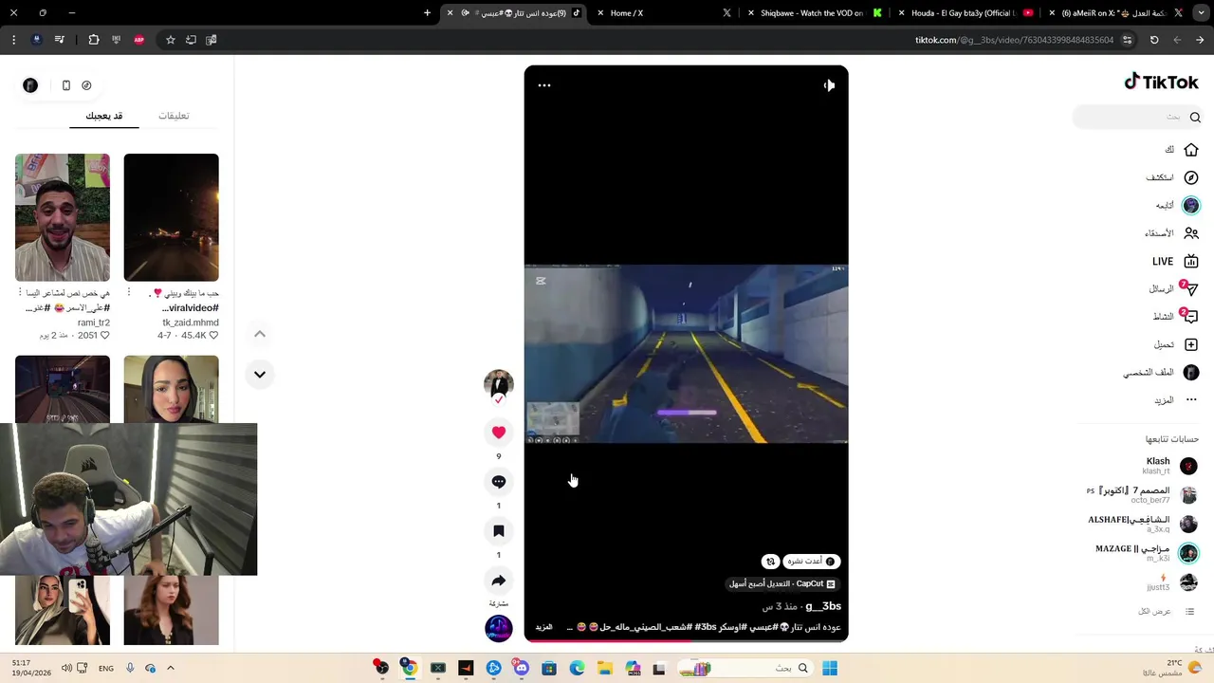Bookmark the video with the favorites icon
This screenshot has height=683, width=1214.
tap(499, 531)
